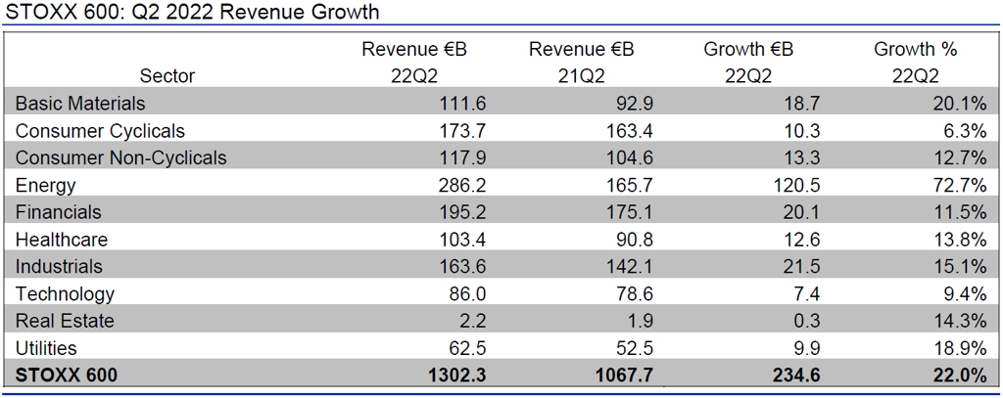Select Healthcare 22Q2 revenue 103.4
Viewport: 1003px width, 398px height.
(x=460, y=240)
